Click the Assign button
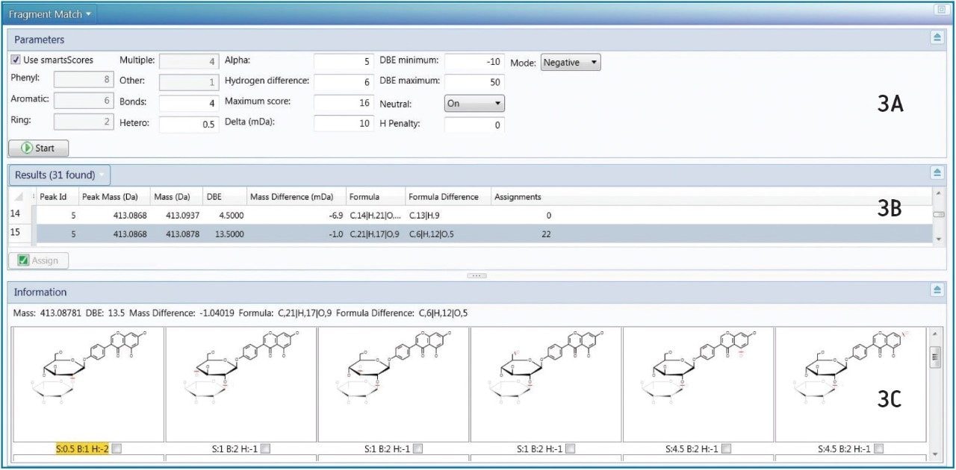This screenshot has height=470, width=956. 38,260
